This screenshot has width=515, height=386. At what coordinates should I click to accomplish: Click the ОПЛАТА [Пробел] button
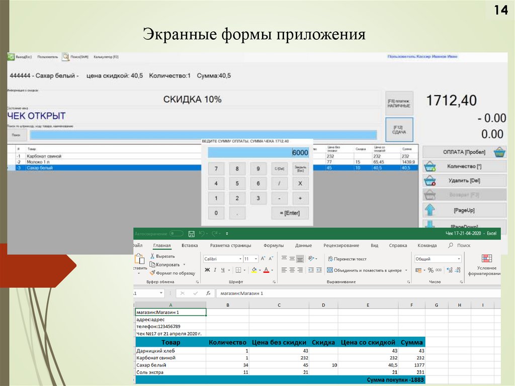click(464, 152)
